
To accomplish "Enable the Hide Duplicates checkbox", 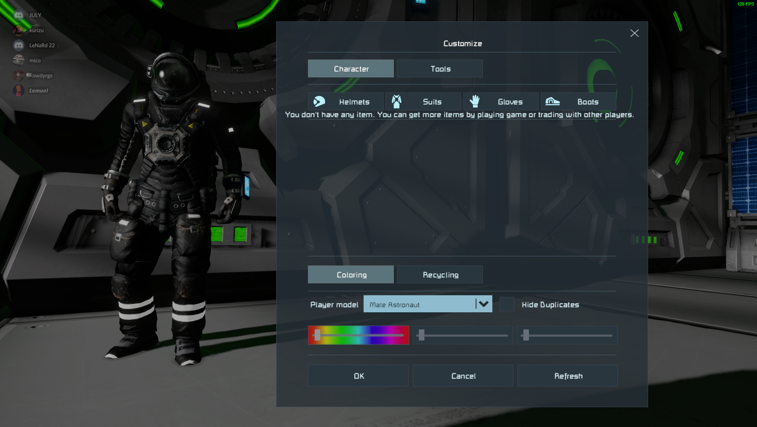I will pyautogui.click(x=507, y=304).
